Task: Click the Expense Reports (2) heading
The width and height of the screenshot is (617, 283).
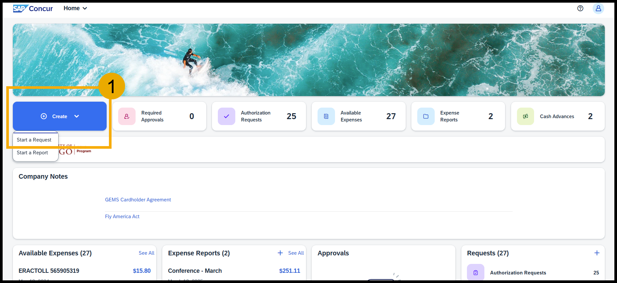Action: pyautogui.click(x=199, y=253)
